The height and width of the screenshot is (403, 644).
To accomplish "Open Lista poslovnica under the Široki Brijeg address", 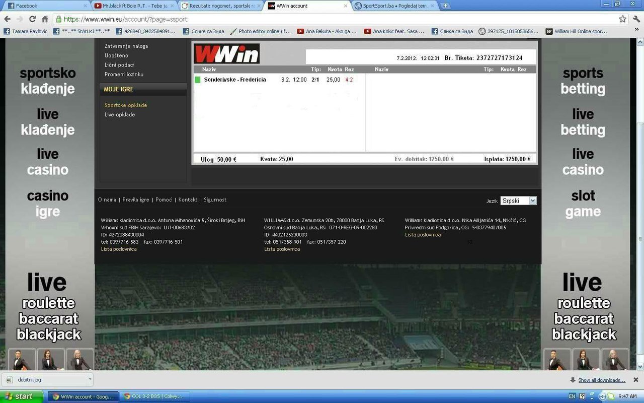I will coord(119,249).
